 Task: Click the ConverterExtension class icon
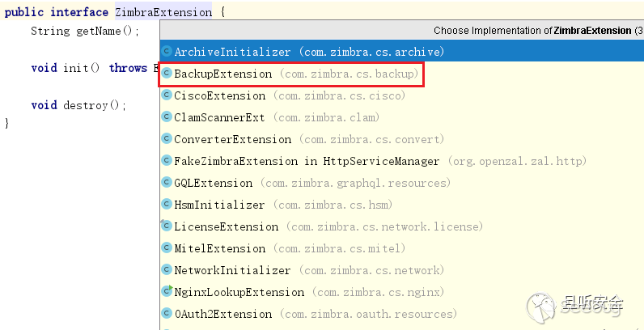(167, 139)
